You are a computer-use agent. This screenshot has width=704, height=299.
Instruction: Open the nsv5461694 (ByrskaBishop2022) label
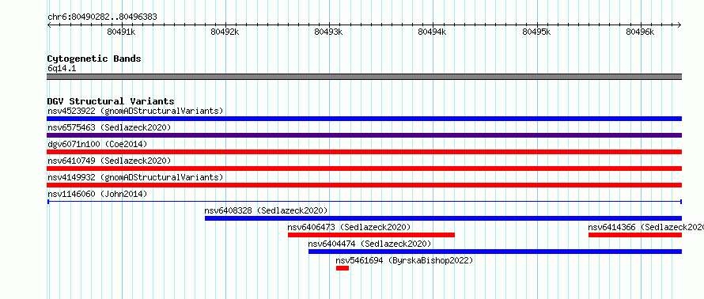[404, 260]
